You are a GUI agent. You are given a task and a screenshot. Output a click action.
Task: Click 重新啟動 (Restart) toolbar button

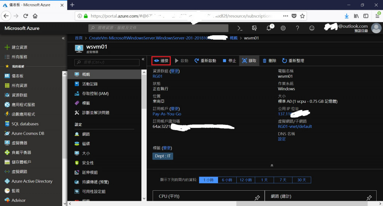205,61
